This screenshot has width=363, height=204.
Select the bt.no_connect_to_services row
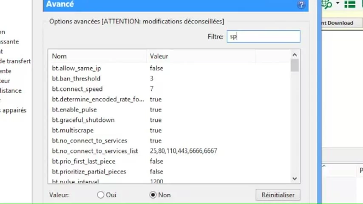coord(169,141)
